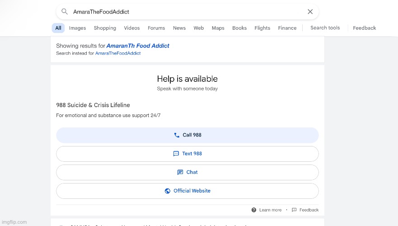
Task: Switch to the Videos tab
Action: click(x=132, y=28)
